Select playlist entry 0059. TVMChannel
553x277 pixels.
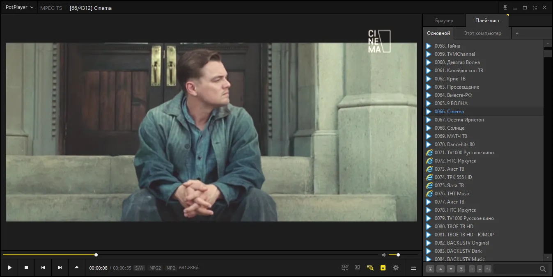tap(483, 54)
